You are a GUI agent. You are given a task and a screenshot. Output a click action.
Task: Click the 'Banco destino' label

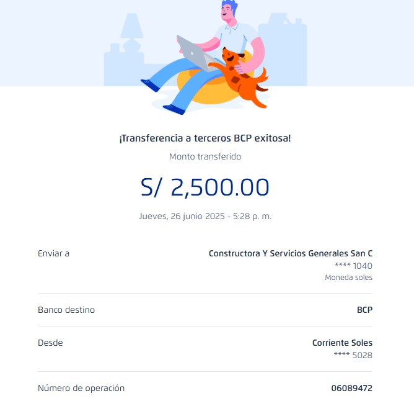click(66, 310)
